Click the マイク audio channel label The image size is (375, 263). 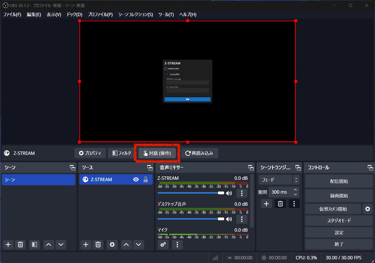click(x=162, y=230)
